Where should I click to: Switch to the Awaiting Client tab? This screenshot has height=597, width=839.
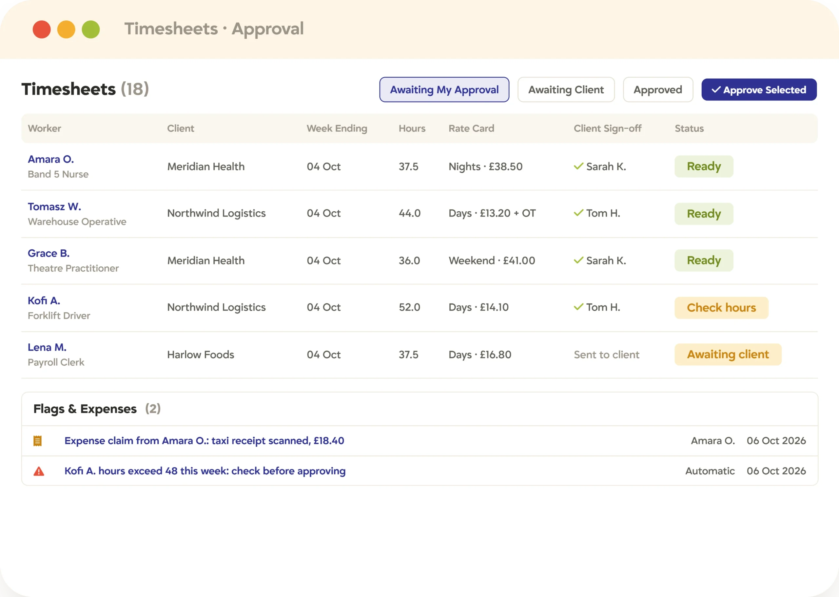coord(566,89)
